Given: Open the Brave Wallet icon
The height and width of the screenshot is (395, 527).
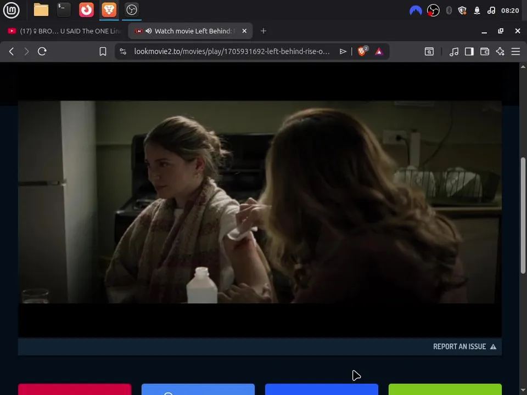Looking at the screenshot, I should [485, 52].
